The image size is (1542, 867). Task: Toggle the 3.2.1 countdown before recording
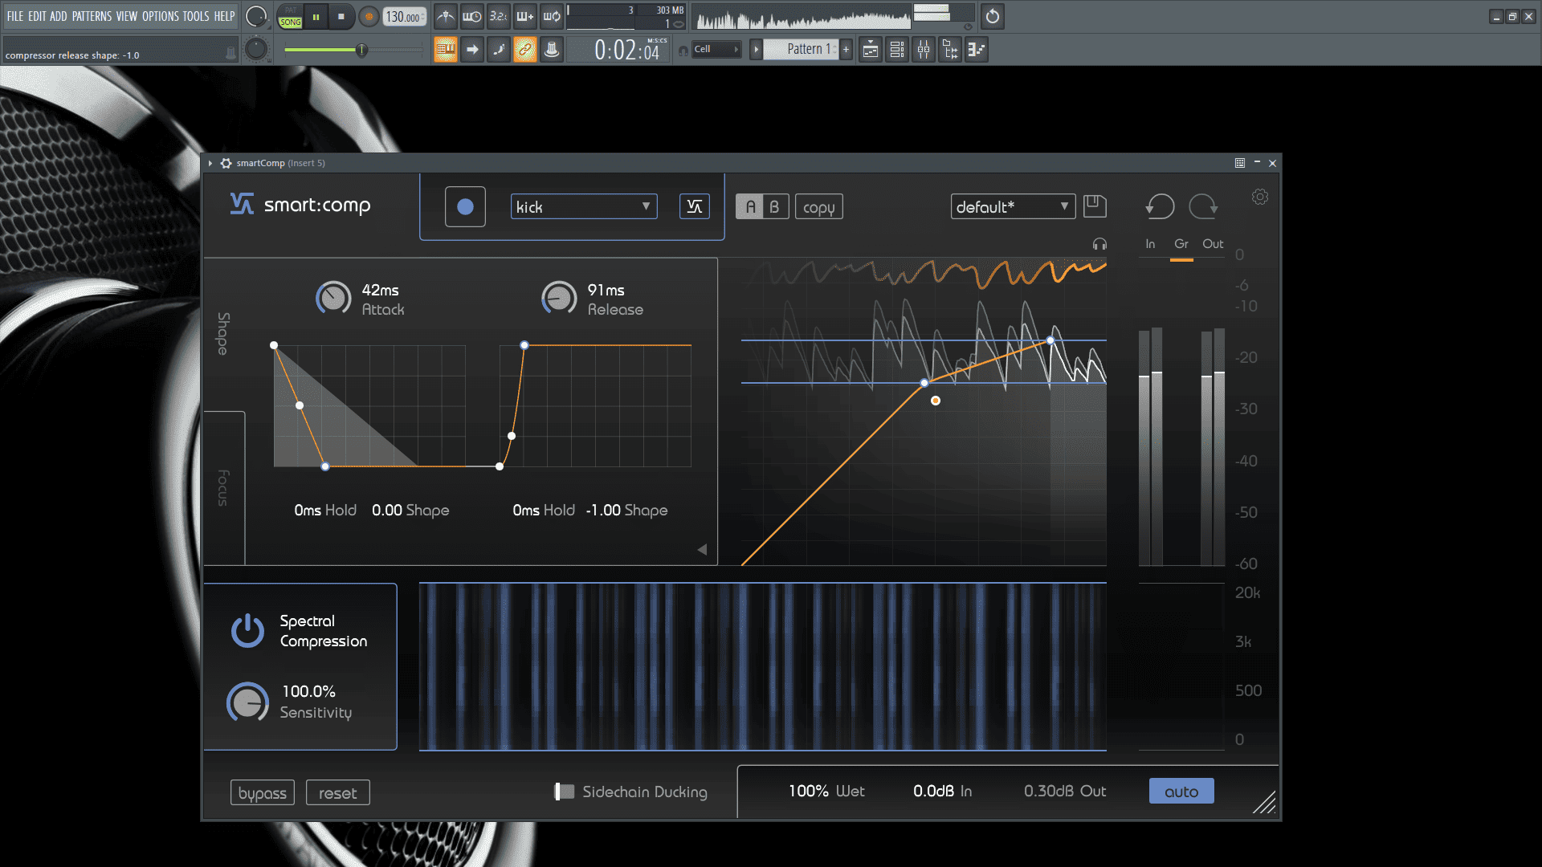pyautogui.click(x=499, y=16)
